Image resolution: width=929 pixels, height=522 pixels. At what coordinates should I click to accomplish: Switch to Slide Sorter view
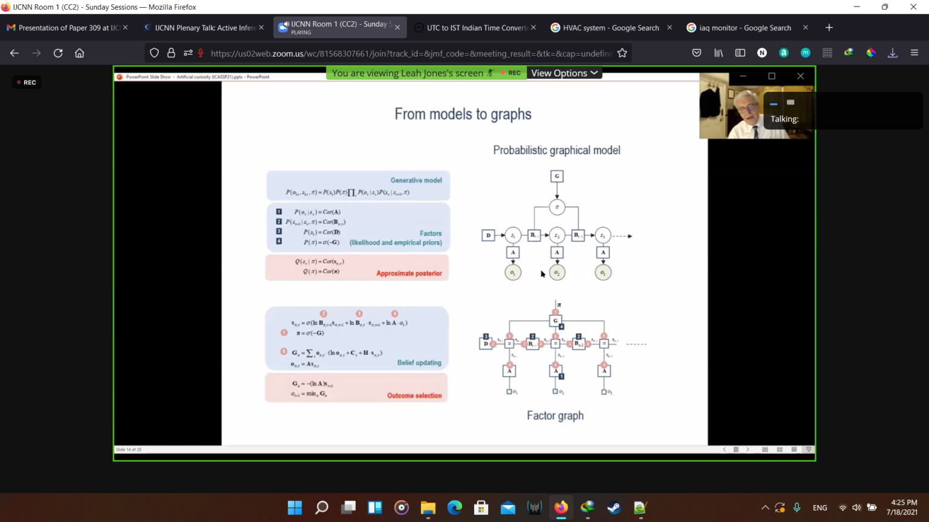(780, 449)
